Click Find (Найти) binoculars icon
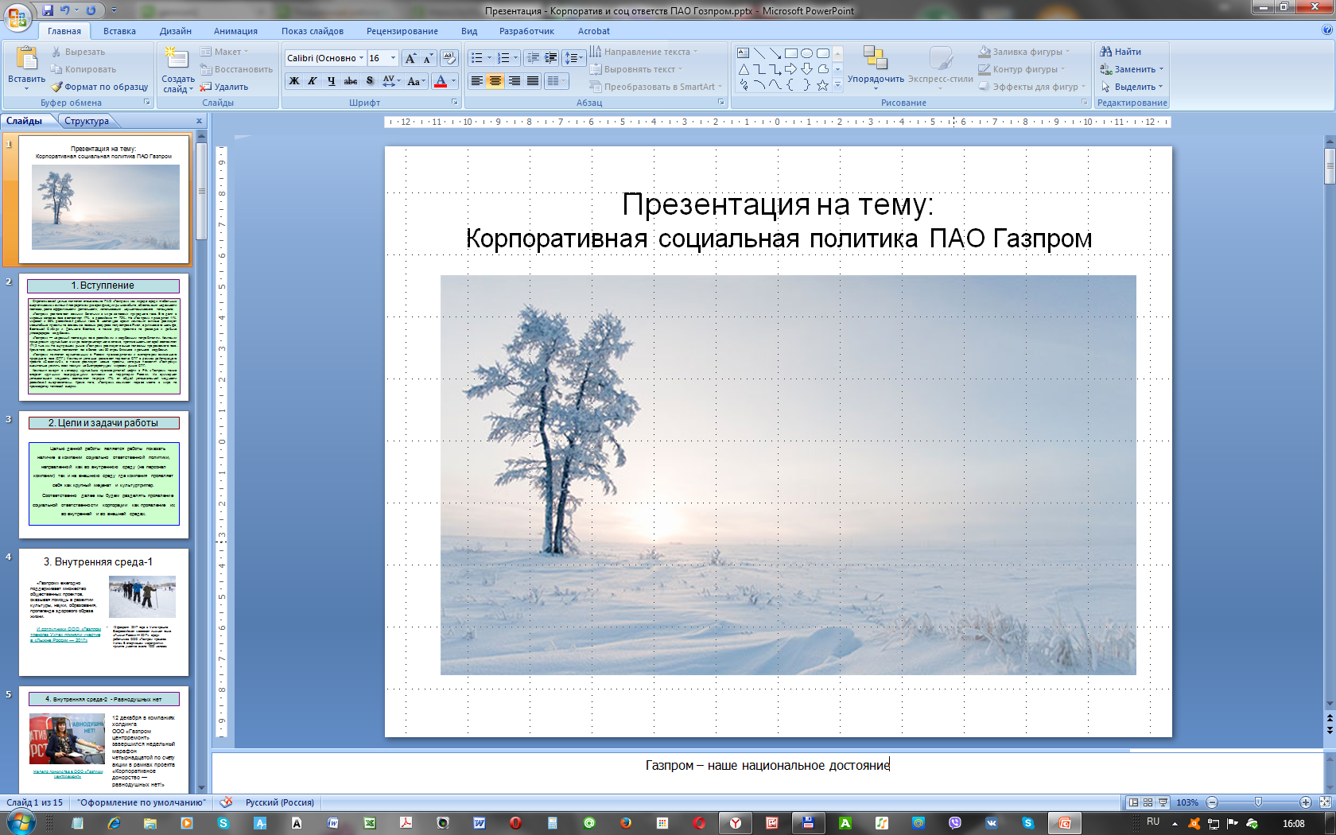1336x835 pixels. (1120, 52)
